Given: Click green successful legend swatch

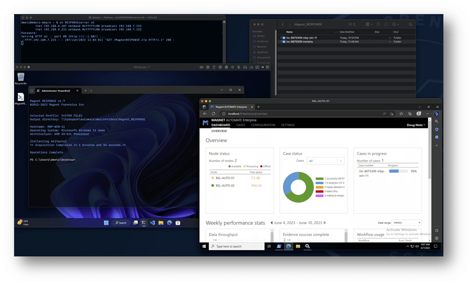Looking at the screenshot, I should pyautogui.click(x=319, y=179).
